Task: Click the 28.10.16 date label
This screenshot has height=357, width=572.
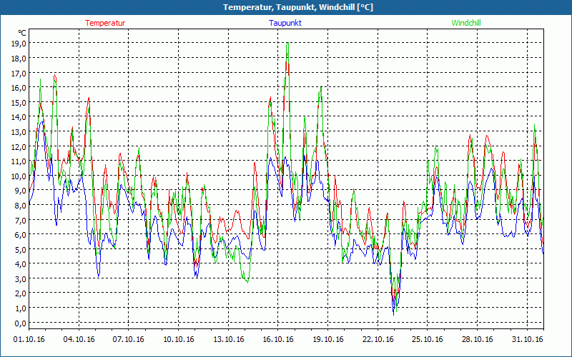Action: click(x=477, y=339)
